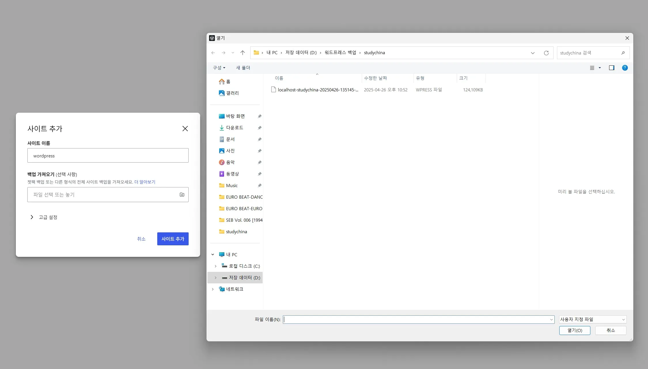Screen dimensions: 648x369
Task: Click the view layout list icon
Action: tap(592, 68)
